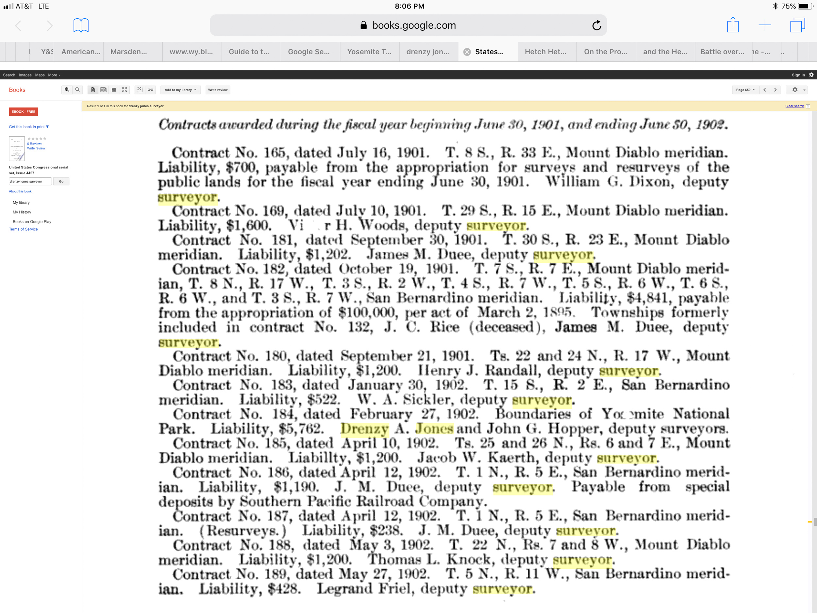
Task: Click the star rating row
Action: (37, 139)
